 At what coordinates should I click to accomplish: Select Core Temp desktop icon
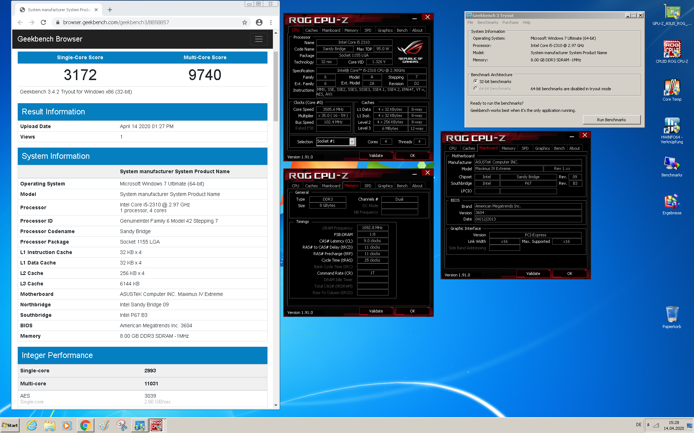672,90
